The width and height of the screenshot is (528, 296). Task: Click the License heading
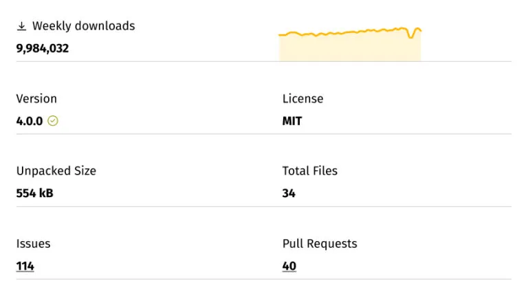coord(302,99)
